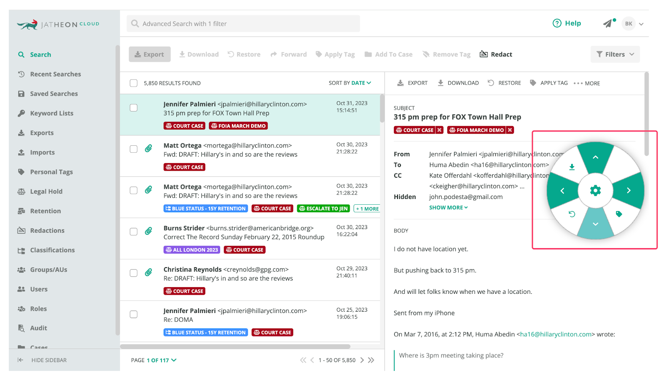Click Apply Tag in the preview pane

(x=549, y=83)
